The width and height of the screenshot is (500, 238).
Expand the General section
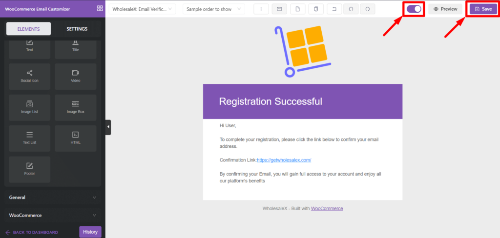tap(53, 197)
